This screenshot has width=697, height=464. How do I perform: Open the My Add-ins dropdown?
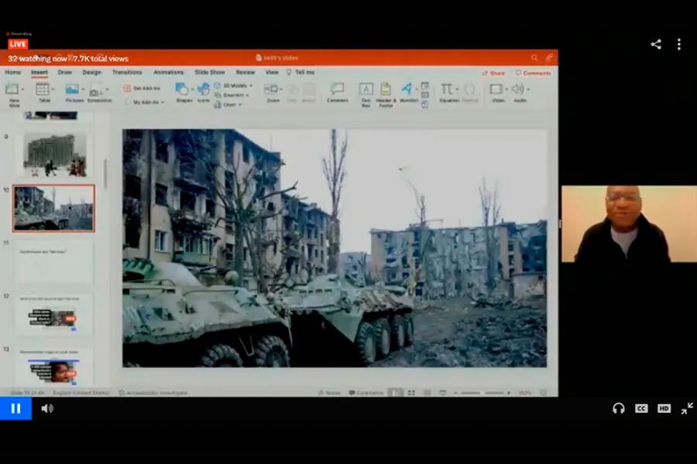point(145,102)
